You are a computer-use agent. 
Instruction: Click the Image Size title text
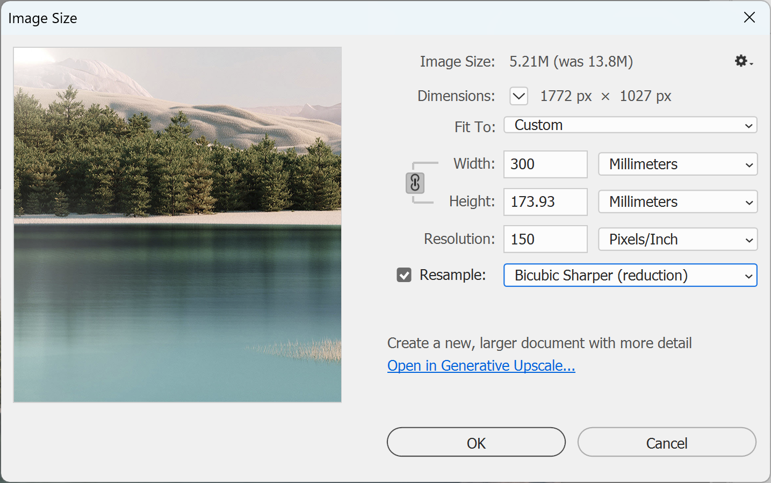[42, 18]
